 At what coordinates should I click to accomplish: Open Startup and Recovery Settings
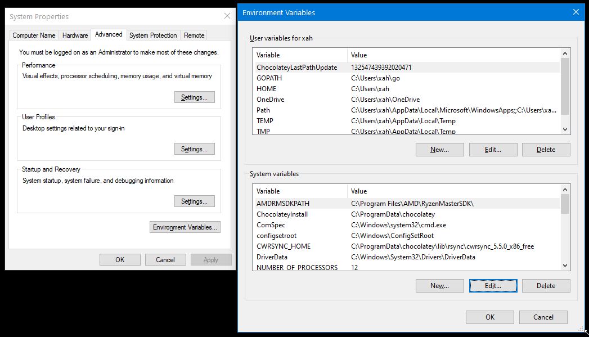tap(194, 201)
